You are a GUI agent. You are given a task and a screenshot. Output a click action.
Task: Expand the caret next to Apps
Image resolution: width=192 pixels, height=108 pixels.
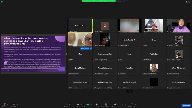click(126, 104)
